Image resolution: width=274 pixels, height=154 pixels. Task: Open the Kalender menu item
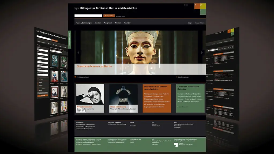tap(127, 23)
